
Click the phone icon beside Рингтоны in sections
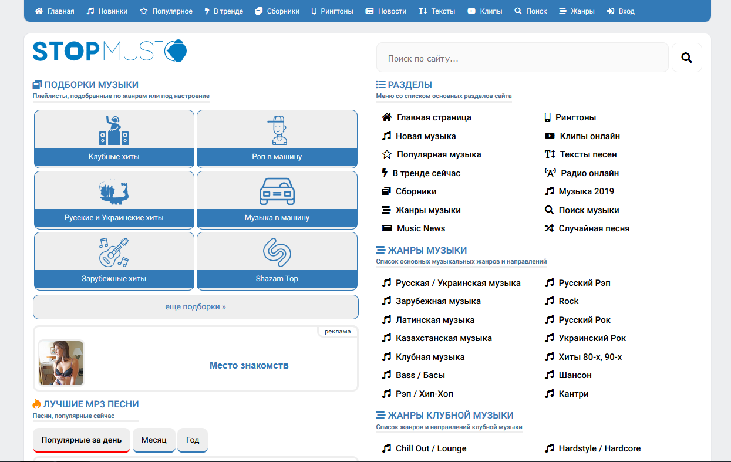(x=548, y=117)
